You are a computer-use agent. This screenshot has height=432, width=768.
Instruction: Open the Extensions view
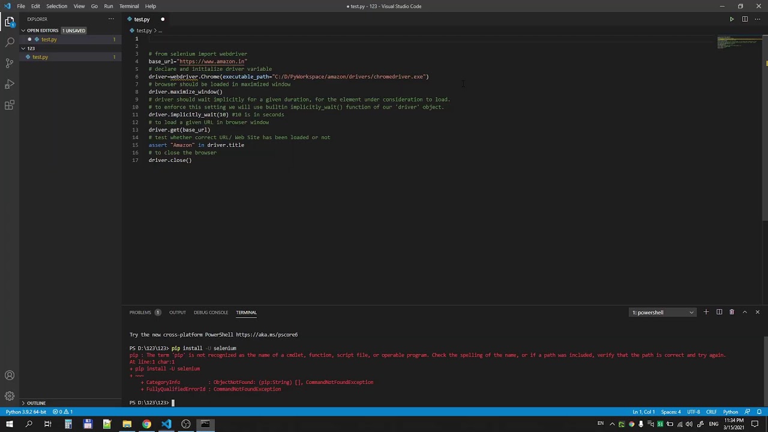[x=10, y=106]
